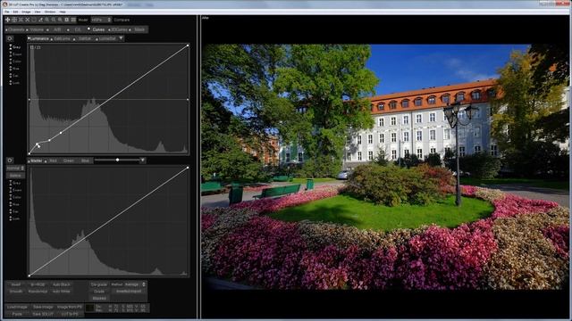Select the Master channel curve
Viewport: 572px width, 321px height.
(36, 160)
